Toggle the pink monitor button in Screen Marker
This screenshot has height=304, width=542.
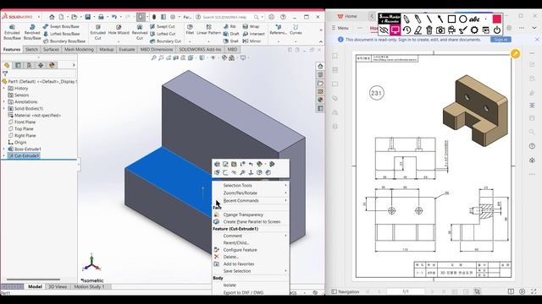[x=395, y=30]
